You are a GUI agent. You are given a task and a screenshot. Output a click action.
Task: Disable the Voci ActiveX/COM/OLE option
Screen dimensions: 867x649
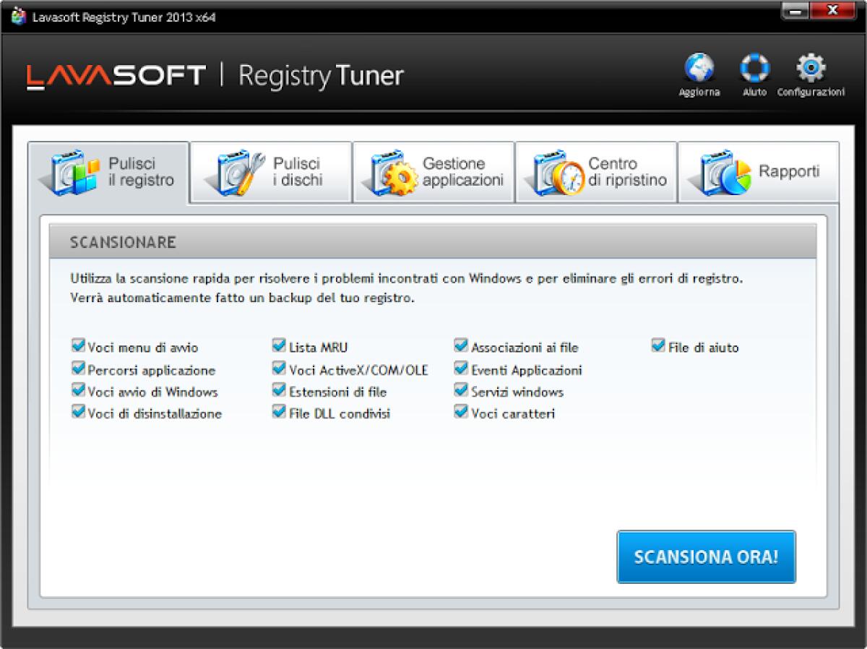[278, 368]
